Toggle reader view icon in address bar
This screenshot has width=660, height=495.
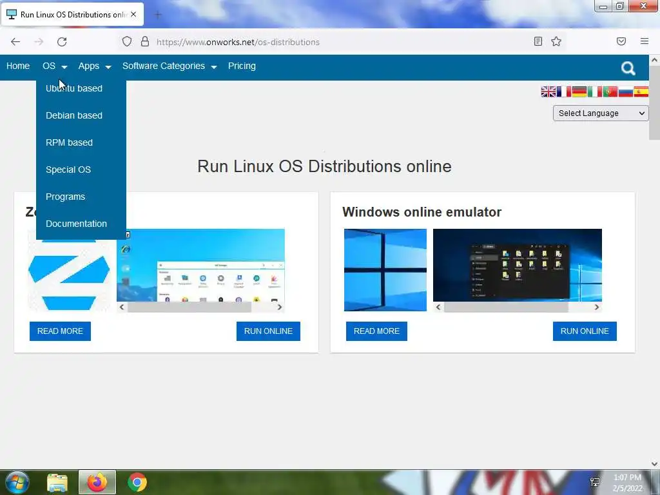(x=538, y=41)
